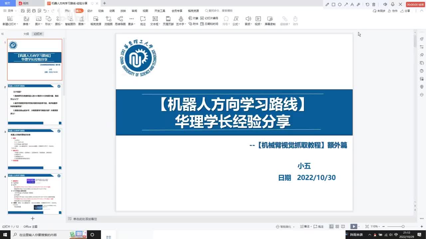Switch to the 动画 ribbon tab
This screenshot has height=239, width=426.
tap(112, 11)
